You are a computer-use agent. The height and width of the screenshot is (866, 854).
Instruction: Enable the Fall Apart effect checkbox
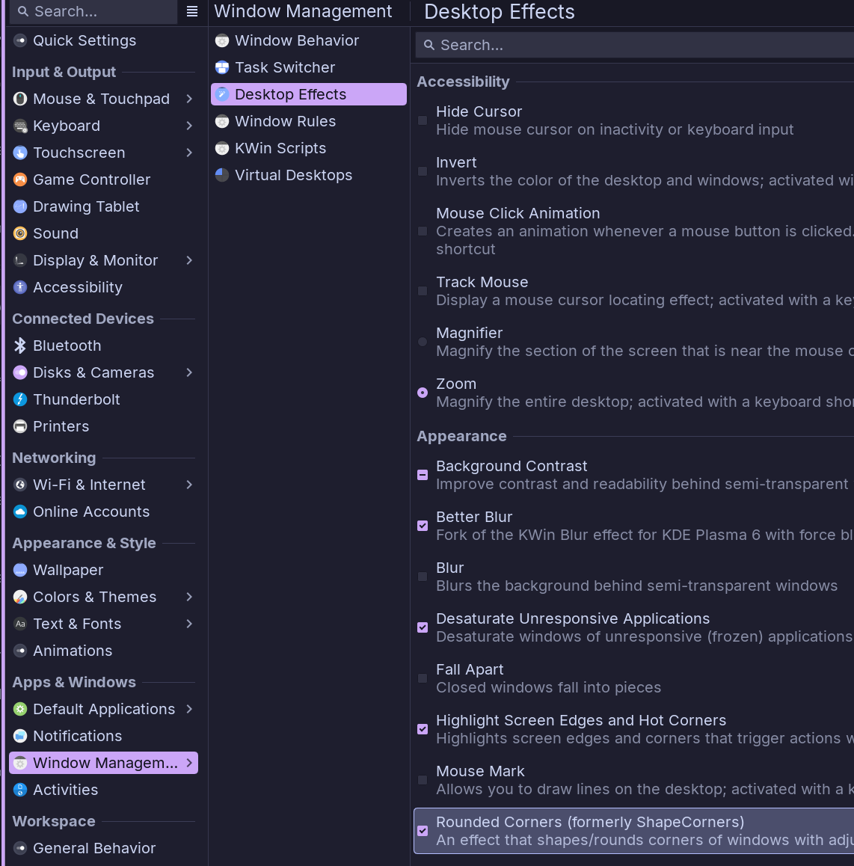point(423,678)
